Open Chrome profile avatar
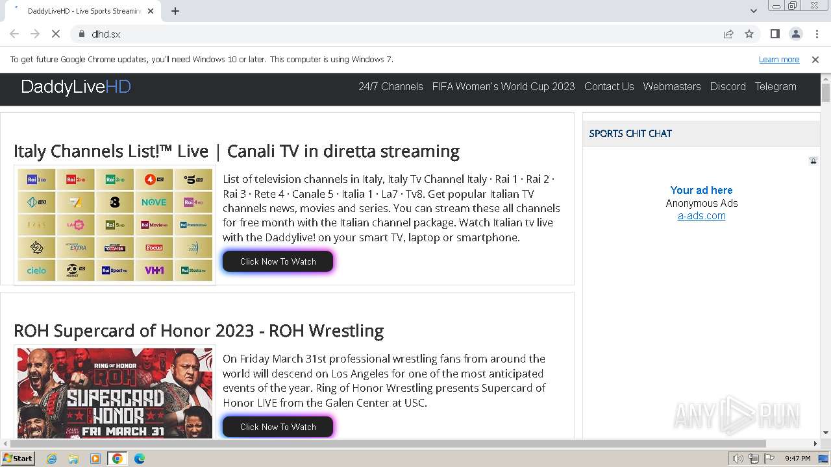 coord(795,34)
